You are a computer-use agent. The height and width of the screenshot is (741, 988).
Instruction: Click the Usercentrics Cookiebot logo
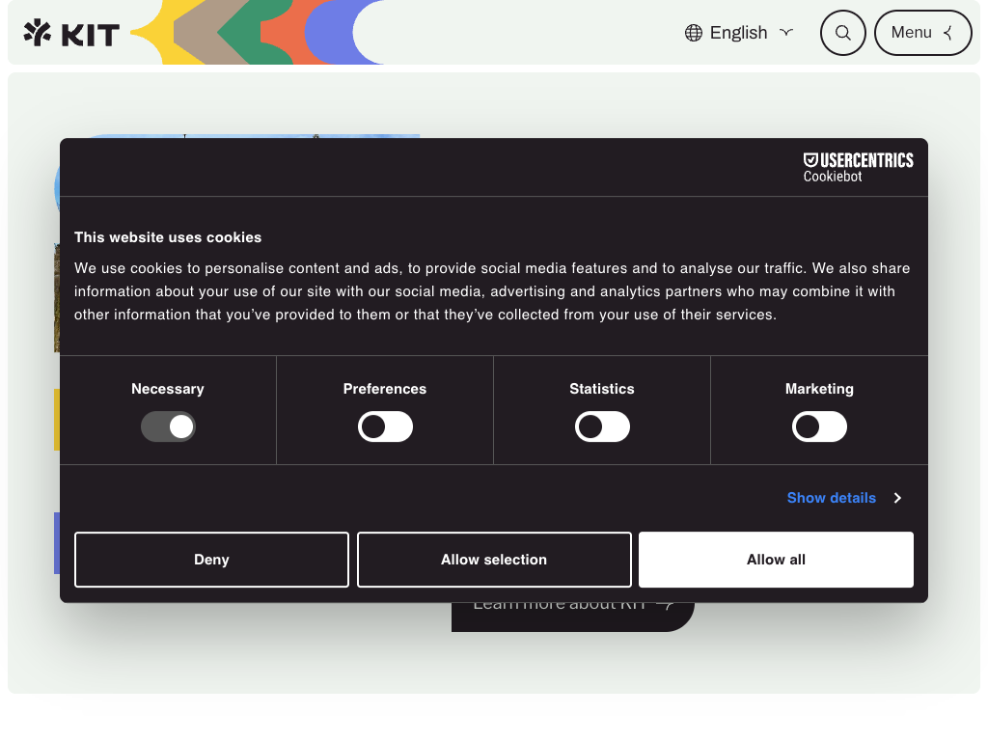(858, 166)
